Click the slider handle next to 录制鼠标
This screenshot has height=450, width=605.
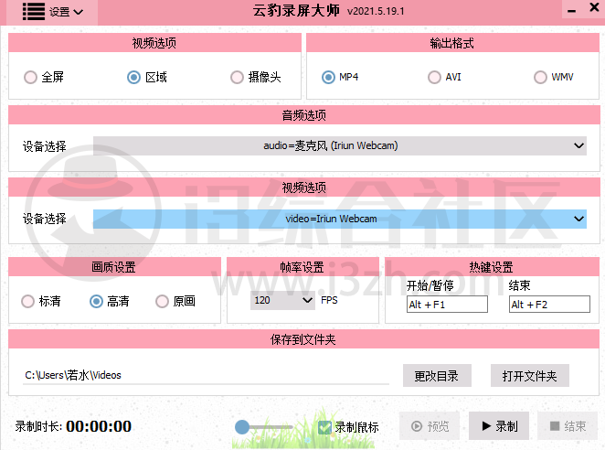coord(242,427)
